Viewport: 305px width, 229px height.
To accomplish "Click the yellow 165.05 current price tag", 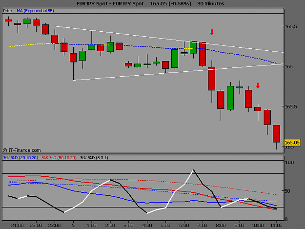I will (x=292, y=143).
